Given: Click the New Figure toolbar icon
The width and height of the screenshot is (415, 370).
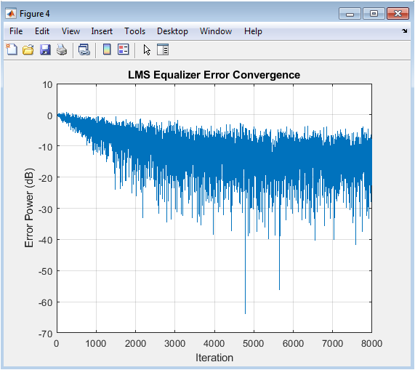Looking at the screenshot, I should [12, 49].
